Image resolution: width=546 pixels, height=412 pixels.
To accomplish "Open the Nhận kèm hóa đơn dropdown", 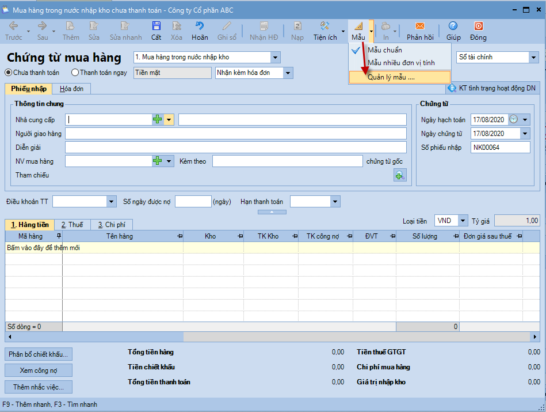I will [288, 73].
